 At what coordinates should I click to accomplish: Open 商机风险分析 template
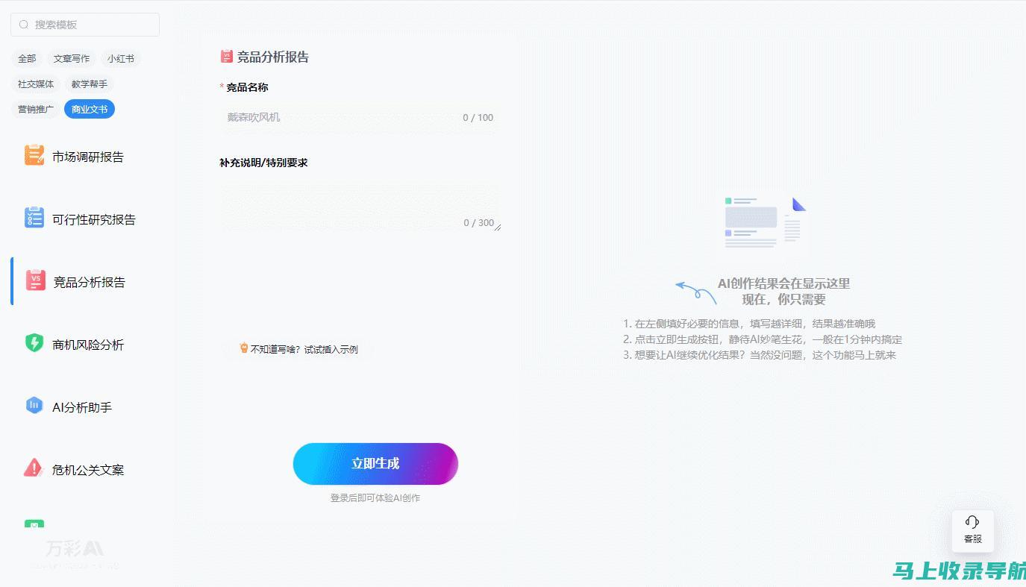(x=88, y=345)
